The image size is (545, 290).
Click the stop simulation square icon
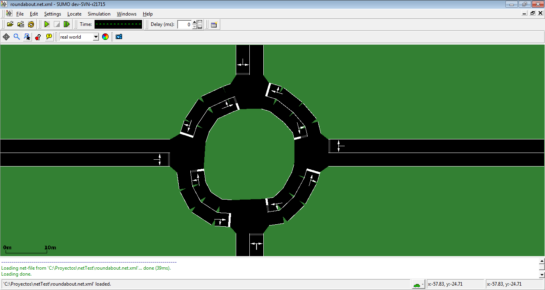tap(57, 24)
